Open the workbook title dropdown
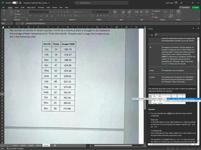This screenshot has width=201, height=150. pyautogui.click(x=49, y=3)
